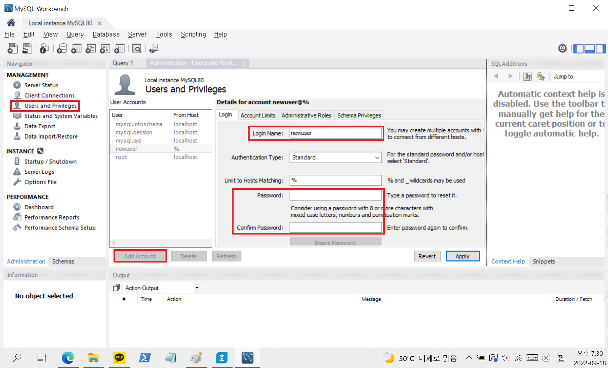The height and width of the screenshot is (368, 608).
Task: Open Workbench preferences gear icon
Action: (x=563, y=48)
